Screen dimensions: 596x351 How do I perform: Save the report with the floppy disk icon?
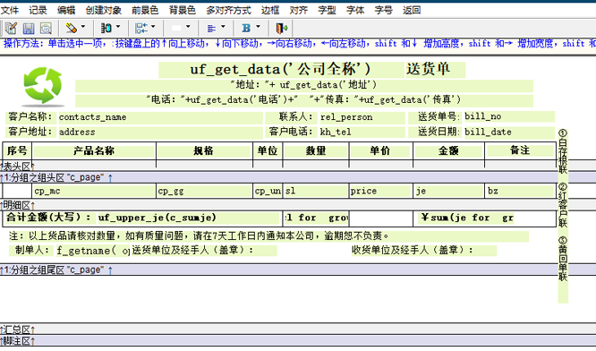click(29, 28)
